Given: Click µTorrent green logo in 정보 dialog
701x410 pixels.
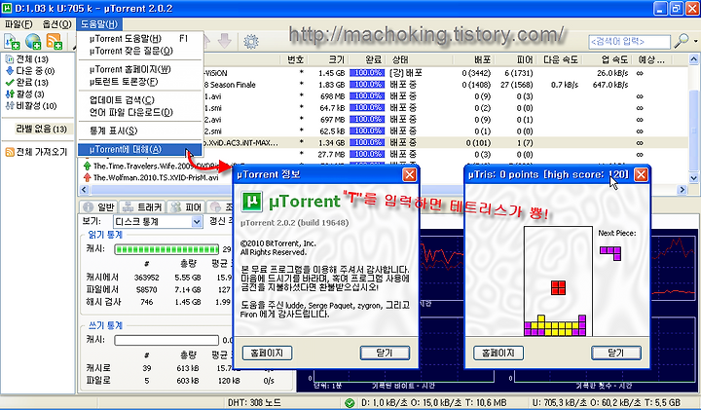Looking at the screenshot, I should [252, 202].
